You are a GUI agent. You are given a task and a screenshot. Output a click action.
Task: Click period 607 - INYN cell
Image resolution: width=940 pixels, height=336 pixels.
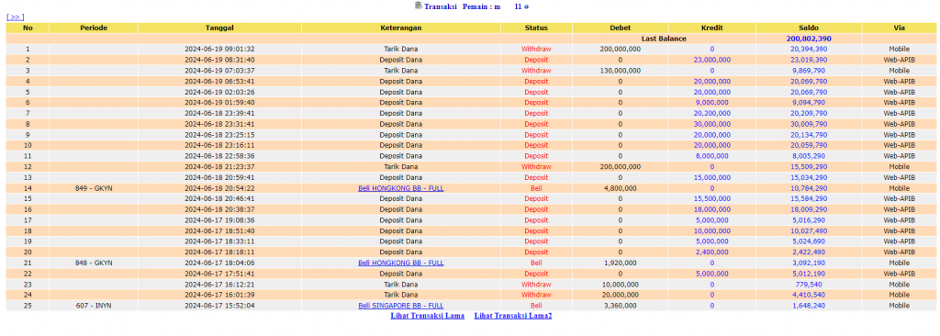tap(94, 306)
